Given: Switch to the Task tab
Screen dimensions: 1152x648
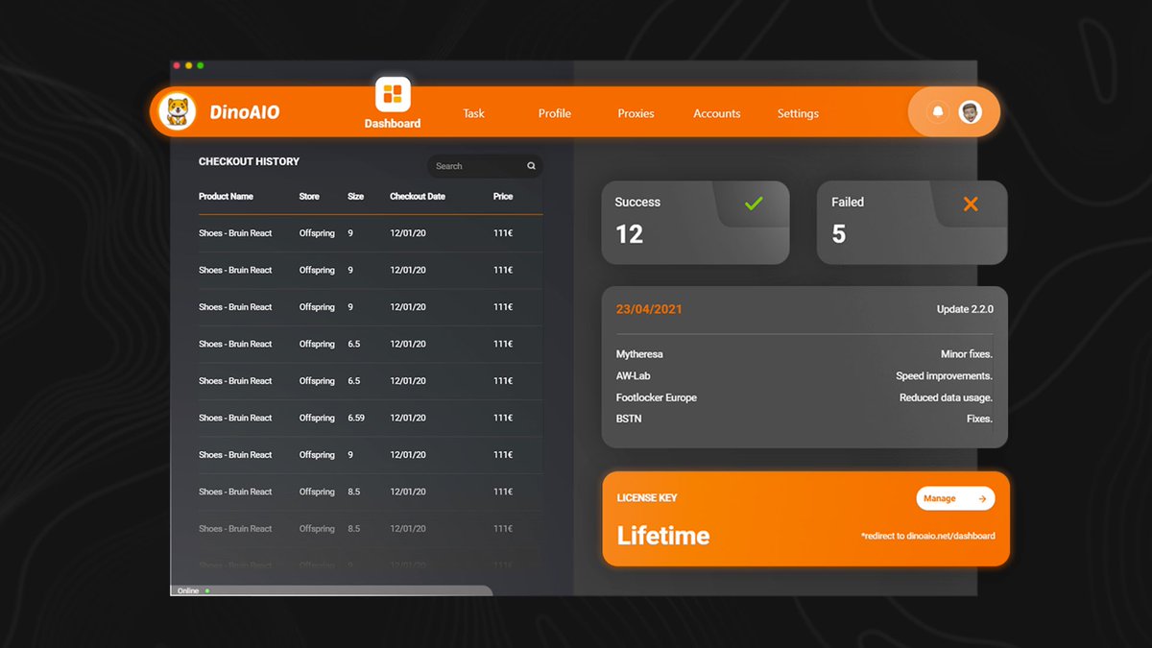Looking at the screenshot, I should pyautogui.click(x=473, y=113).
